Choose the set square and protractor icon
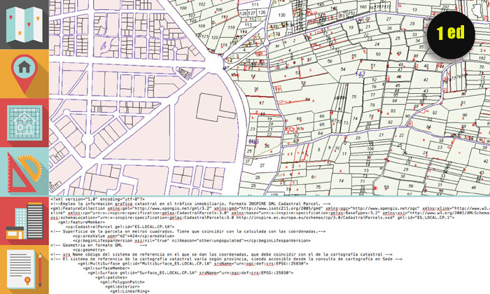 pyautogui.click(x=24, y=171)
